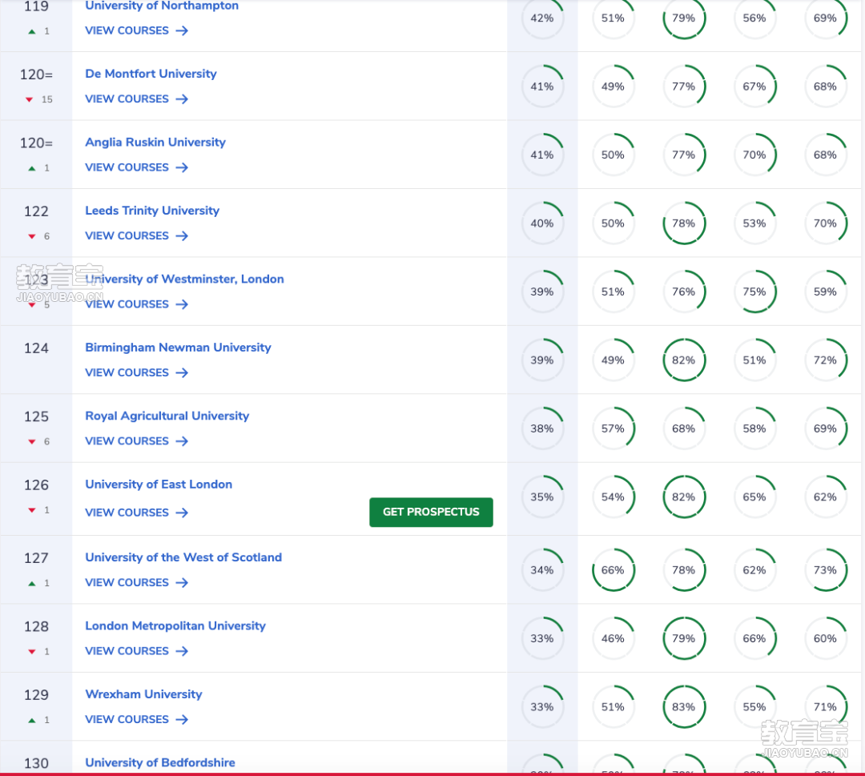Click VIEW COURSES under Wrexham University
The width and height of the screenshot is (865, 776).
tap(136, 720)
